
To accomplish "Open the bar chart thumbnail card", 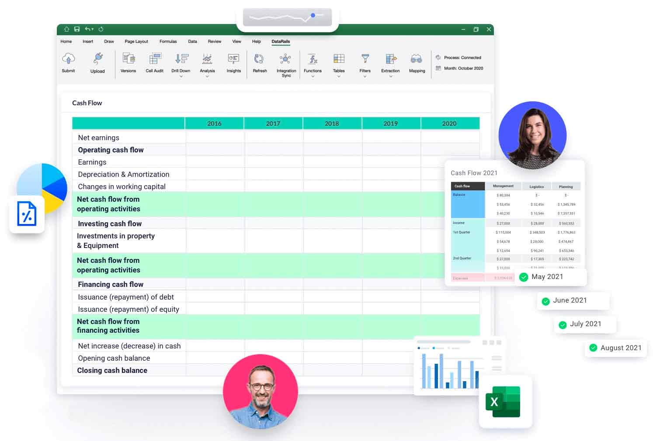I will pos(458,366).
